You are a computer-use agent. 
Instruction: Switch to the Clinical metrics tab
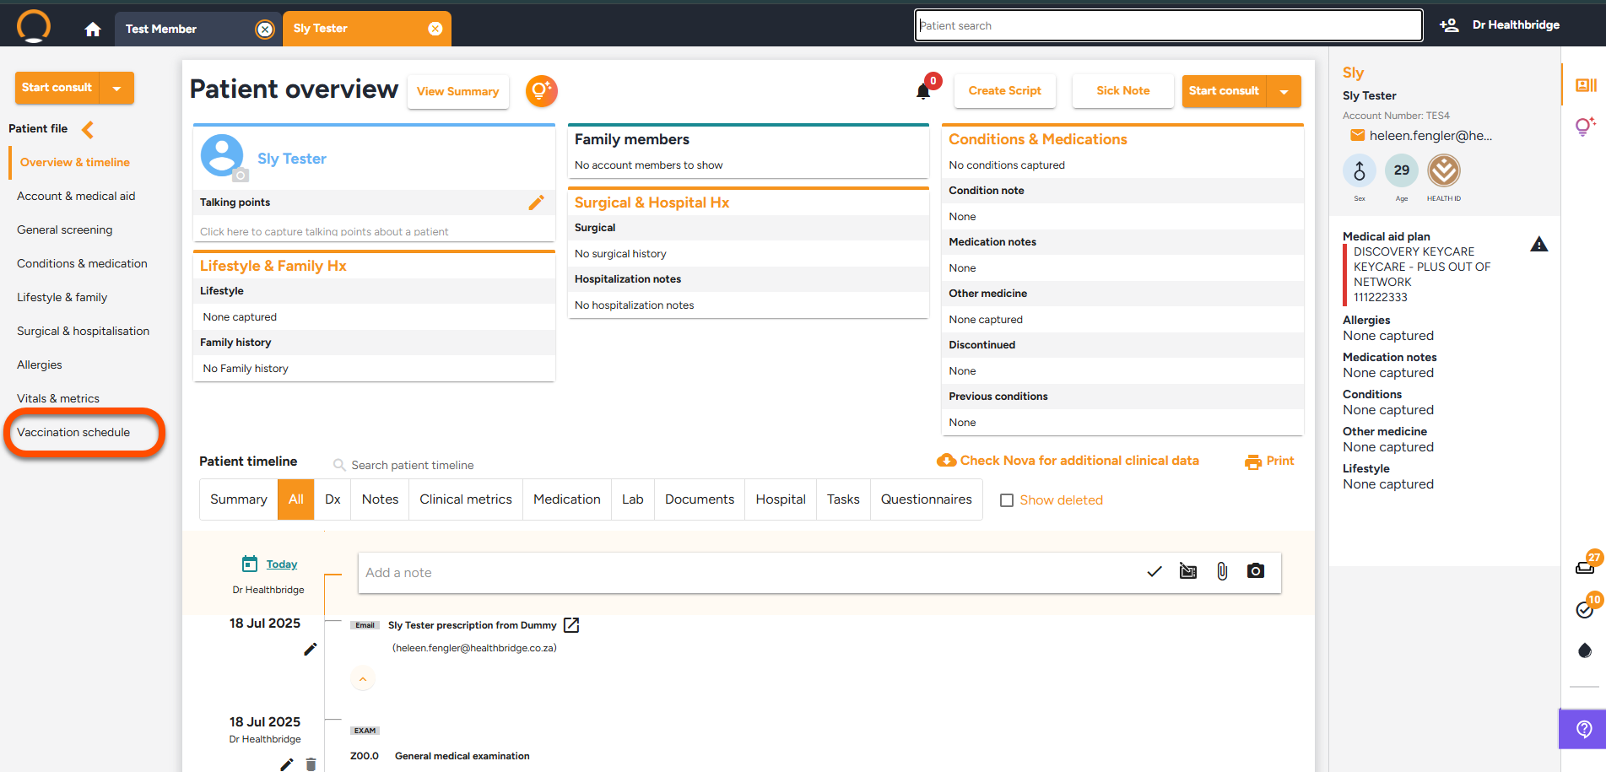click(466, 499)
